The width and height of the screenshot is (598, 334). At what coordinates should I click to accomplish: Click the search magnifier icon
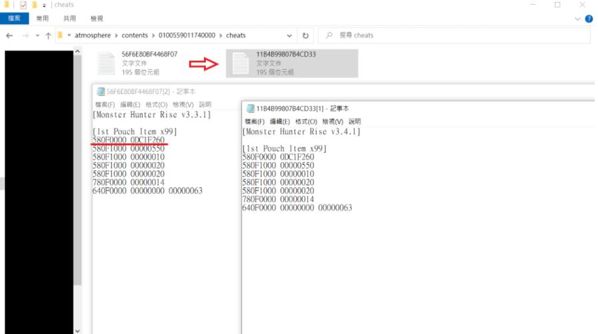(329, 35)
